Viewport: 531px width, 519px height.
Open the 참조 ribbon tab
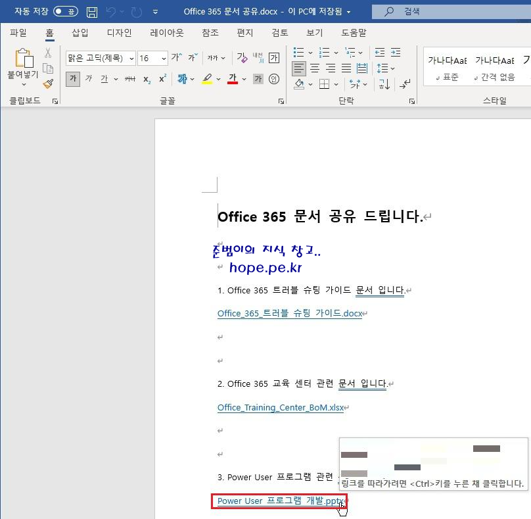[210, 32]
